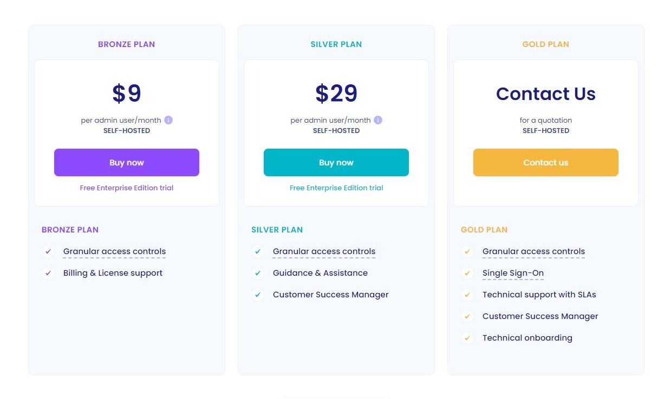Click the checkmark beside Technical support with SLAs
This screenshot has width=671, height=399.
[x=467, y=295]
